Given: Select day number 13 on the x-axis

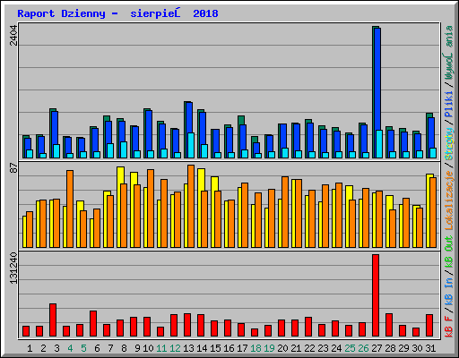Looking at the screenshot, I should coord(188,348).
